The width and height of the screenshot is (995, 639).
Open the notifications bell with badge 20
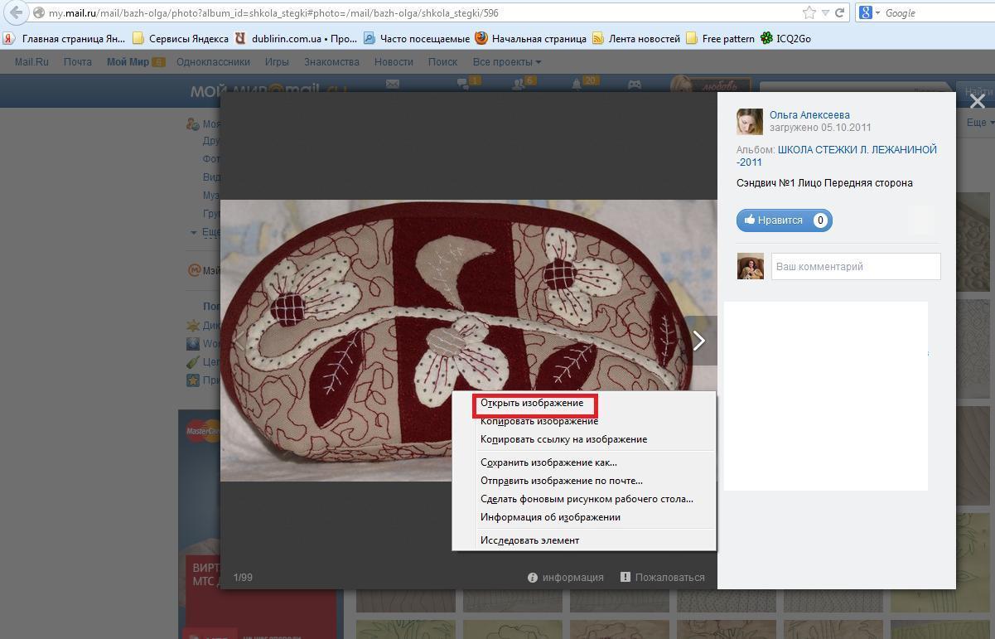pyautogui.click(x=577, y=84)
